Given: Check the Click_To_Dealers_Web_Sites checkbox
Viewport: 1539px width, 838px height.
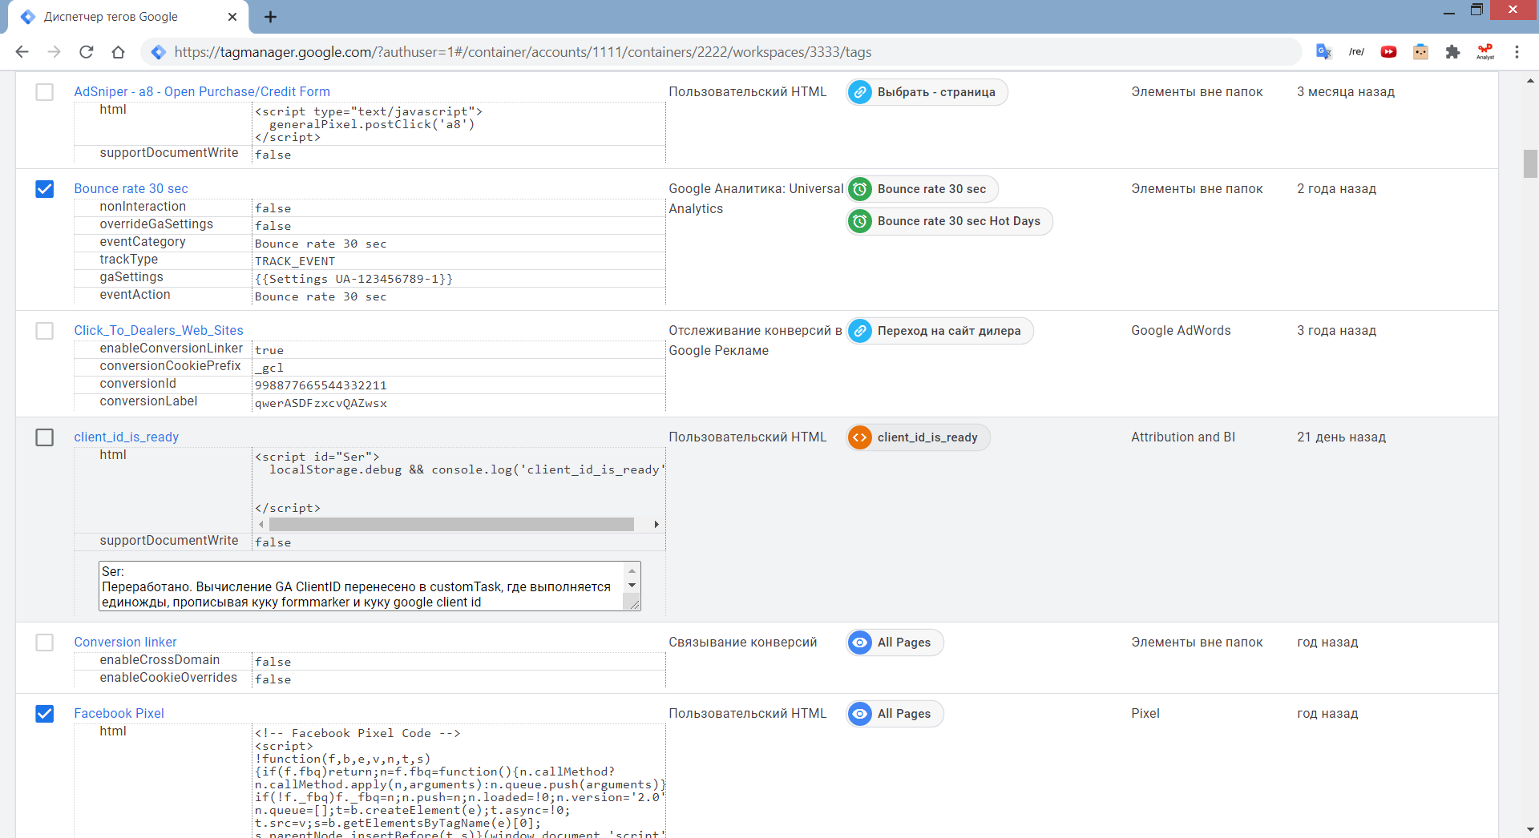Looking at the screenshot, I should [x=45, y=331].
